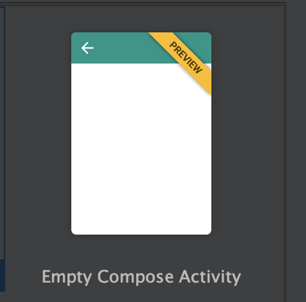Click the back arrow in template preview
The image size is (306, 302).
[88, 48]
